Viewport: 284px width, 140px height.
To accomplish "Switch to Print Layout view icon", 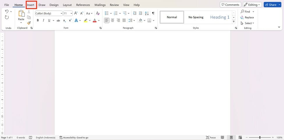I will click(x=231, y=138).
